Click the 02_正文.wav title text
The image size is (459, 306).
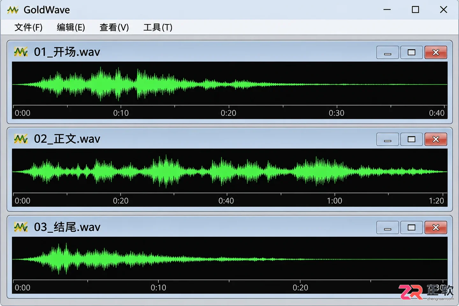[x=67, y=139]
